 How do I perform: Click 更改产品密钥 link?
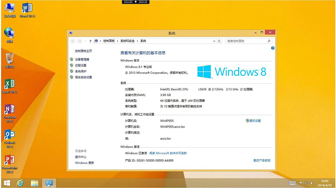tap(262, 160)
